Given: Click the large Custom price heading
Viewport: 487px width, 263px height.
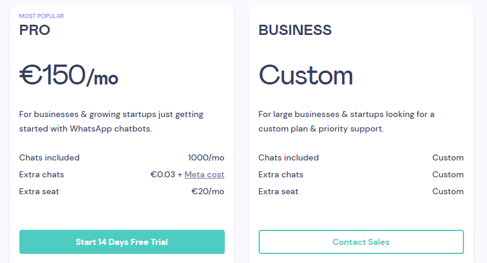Looking at the screenshot, I should [x=306, y=75].
